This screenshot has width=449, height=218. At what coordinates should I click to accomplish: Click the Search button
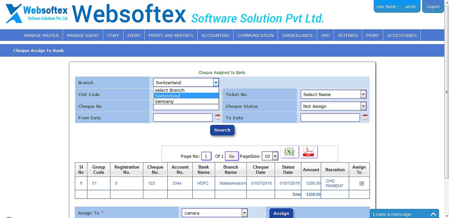(222, 130)
